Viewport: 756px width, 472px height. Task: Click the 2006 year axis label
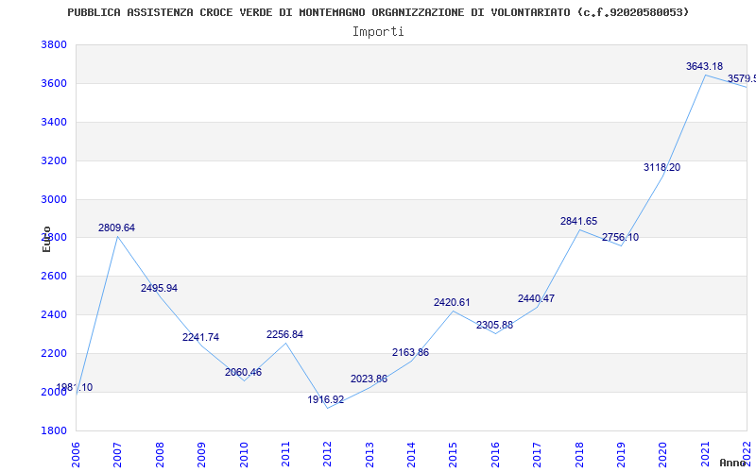76,454
